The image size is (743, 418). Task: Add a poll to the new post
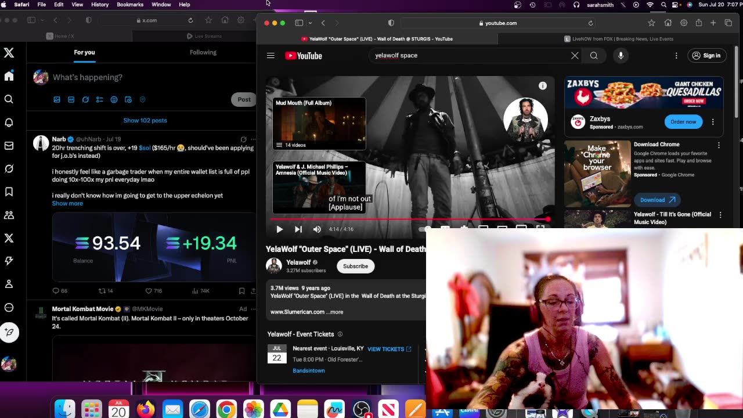click(x=99, y=99)
